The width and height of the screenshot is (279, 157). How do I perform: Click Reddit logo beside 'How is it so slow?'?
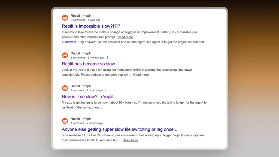[65, 88]
